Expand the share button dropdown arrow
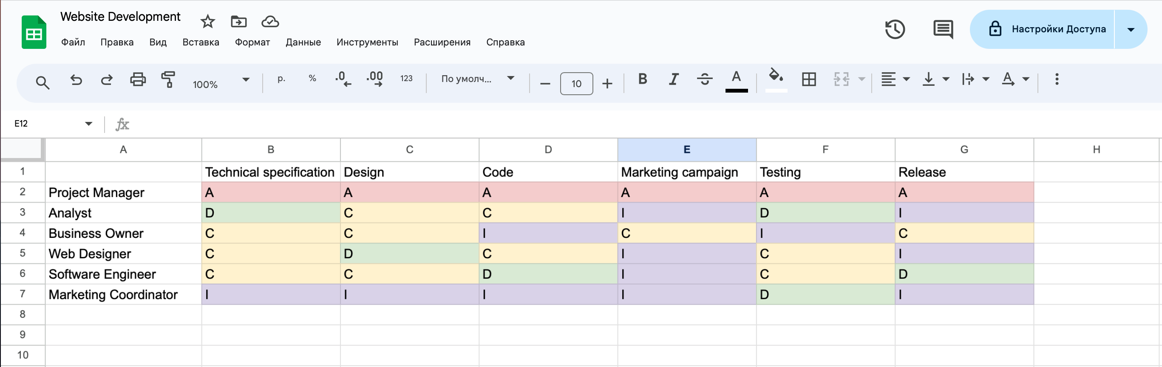 1131,29
